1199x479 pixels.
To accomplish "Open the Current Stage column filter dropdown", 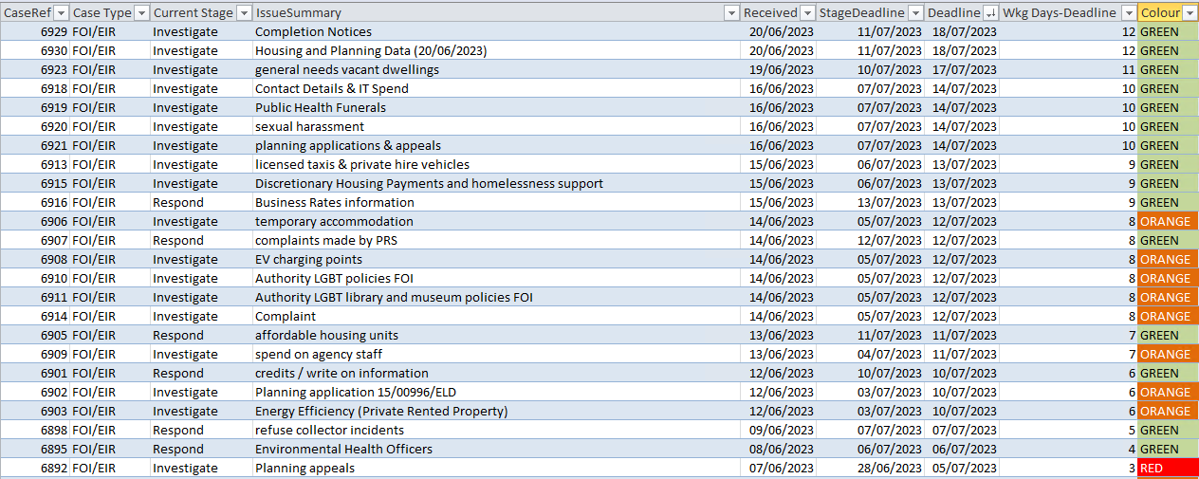I will [x=242, y=12].
